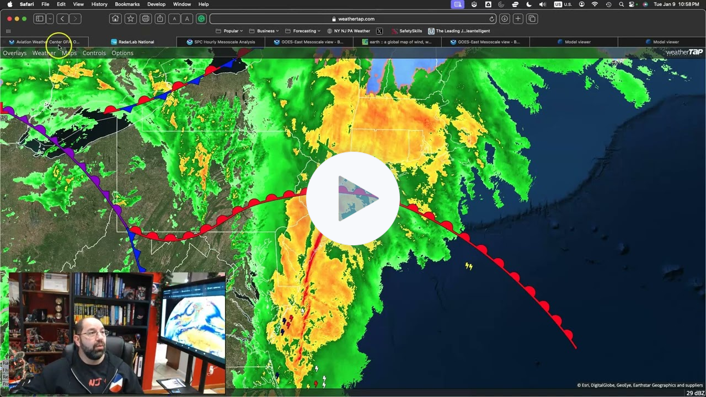This screenshot has width=706, height=397.
Task: Click the green extension icon near address bar
Action: pyautogui.click(x=201, y=18)
